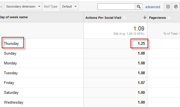This screenshot has width=180, height=107.
Task: Open the advanced filter link
Action: (x=152, y=7)
